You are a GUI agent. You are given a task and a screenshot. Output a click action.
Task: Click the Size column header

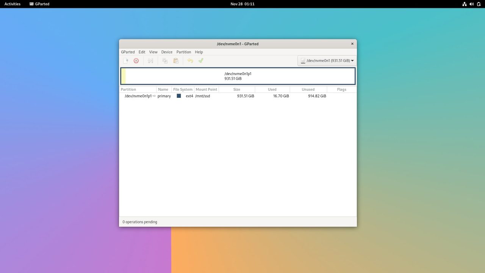point(237,89)
